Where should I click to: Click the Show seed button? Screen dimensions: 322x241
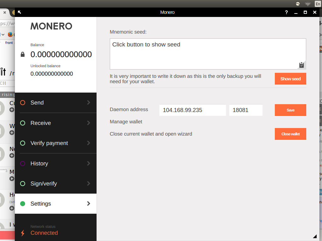pos(290,79)
